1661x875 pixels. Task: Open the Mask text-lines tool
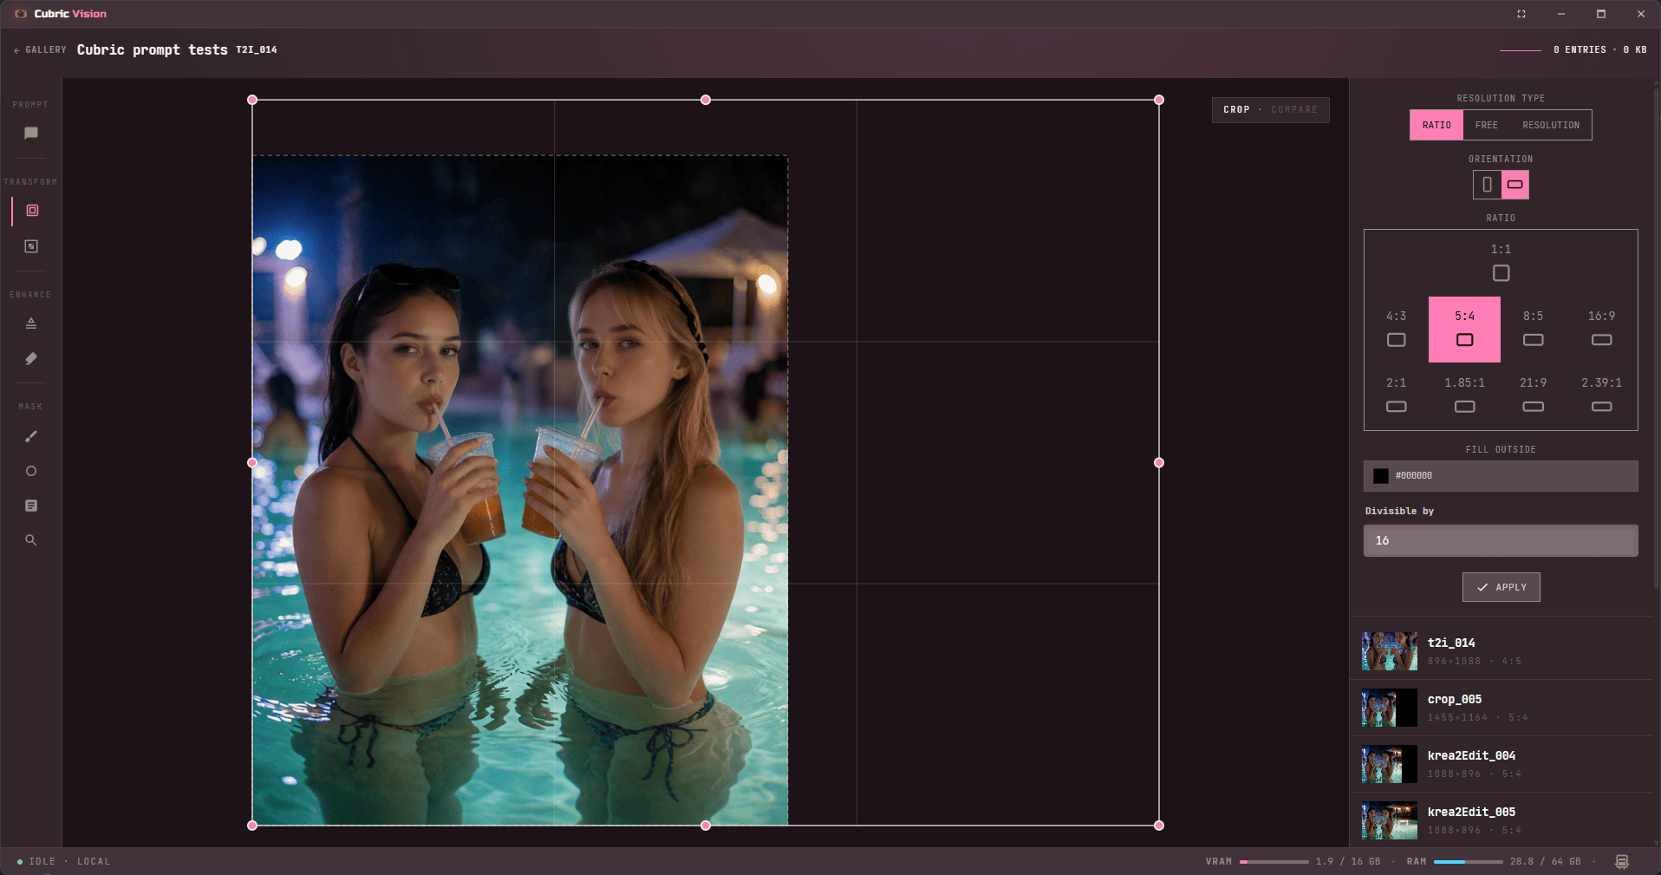click(31, 506)
